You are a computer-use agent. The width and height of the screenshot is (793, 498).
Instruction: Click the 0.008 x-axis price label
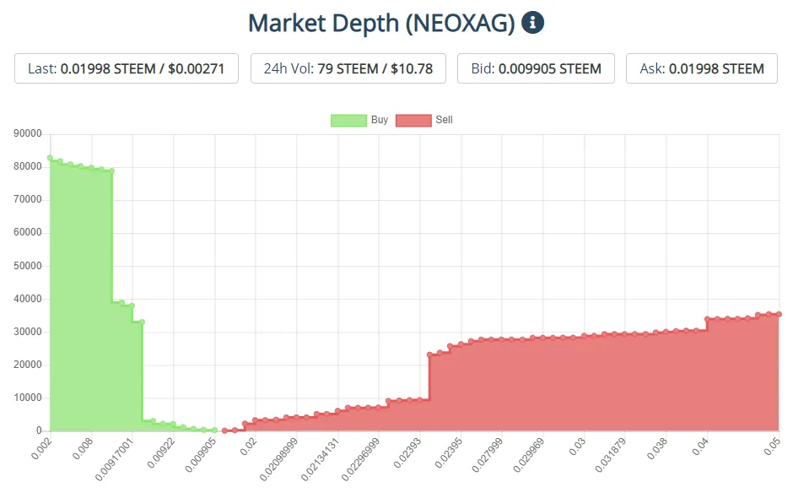tap(83, 448)
